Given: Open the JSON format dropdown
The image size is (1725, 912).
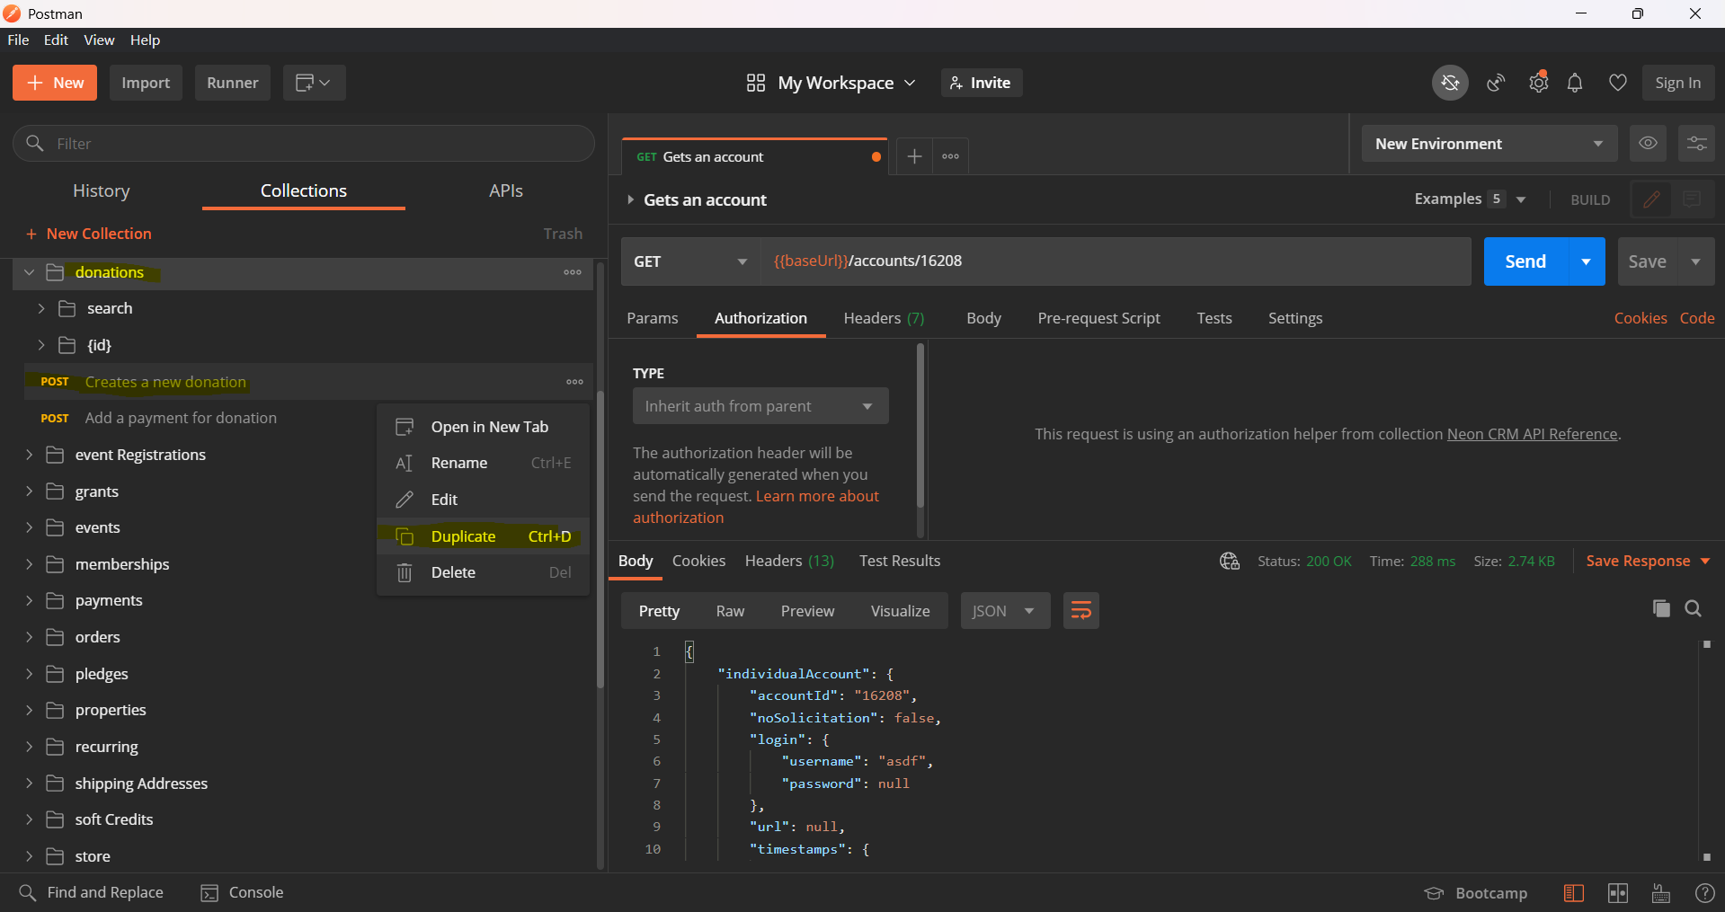Looking at the screenshot, I should pyautogui.click(x=1005, y=611).
